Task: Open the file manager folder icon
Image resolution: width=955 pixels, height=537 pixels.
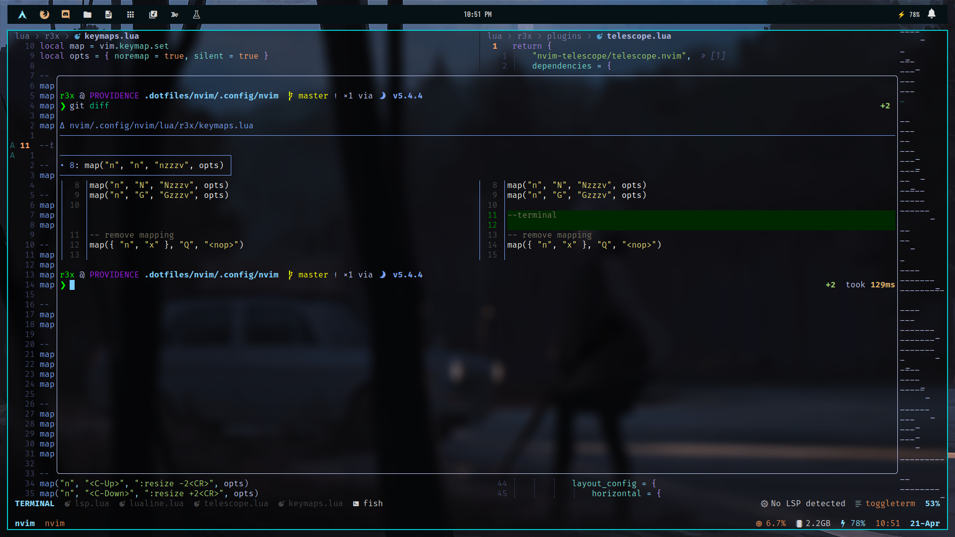Action: (88, 14)
